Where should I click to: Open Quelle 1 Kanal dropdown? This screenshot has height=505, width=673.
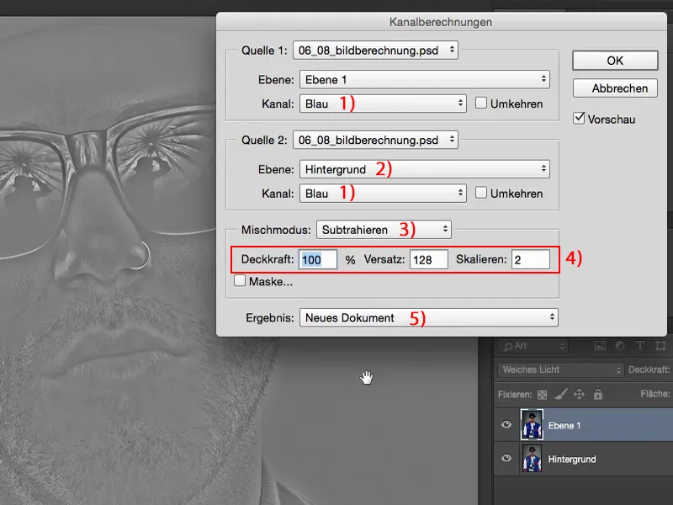(383, 104)
